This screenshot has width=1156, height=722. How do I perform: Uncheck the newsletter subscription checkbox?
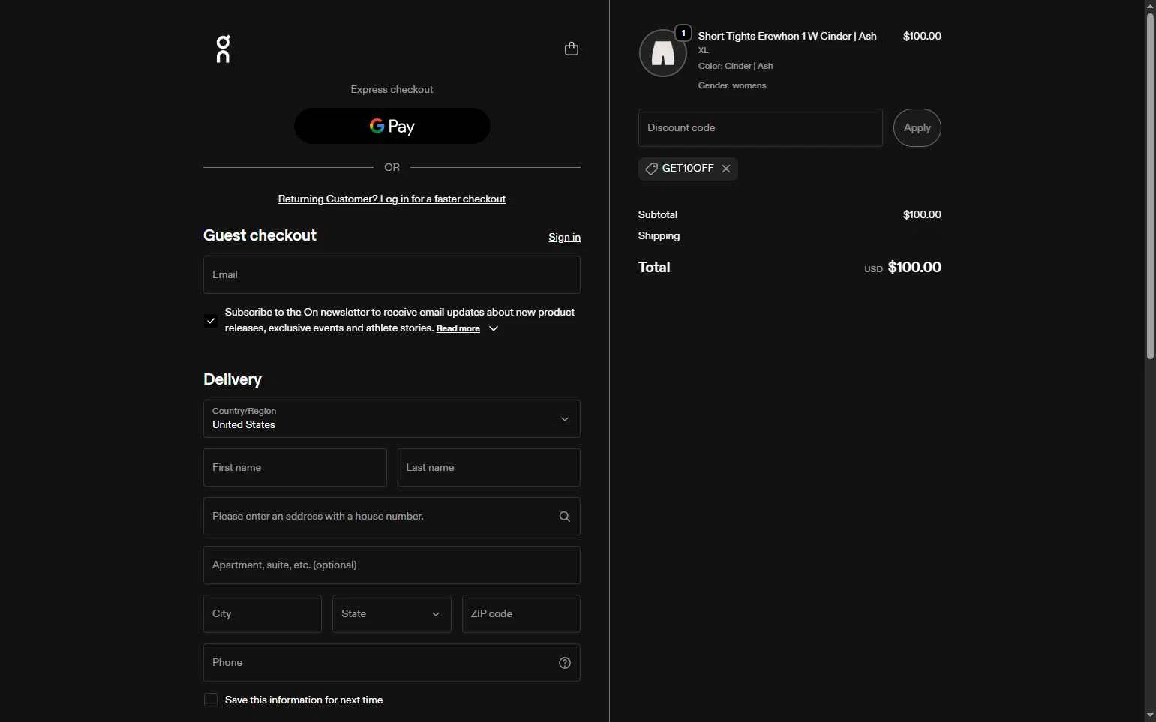(211, 321)
